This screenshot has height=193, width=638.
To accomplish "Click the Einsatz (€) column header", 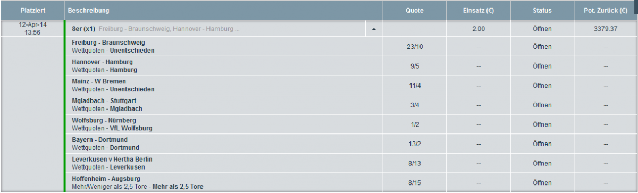I will pyautogui.click(x=478, y=10).
